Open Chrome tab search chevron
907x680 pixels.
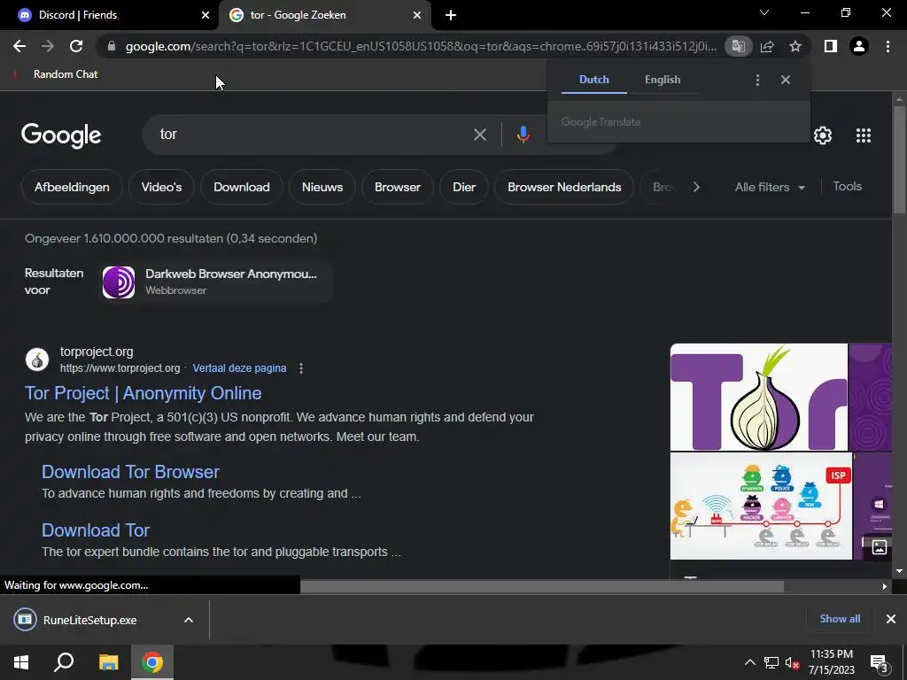click(x=764, y=12)
